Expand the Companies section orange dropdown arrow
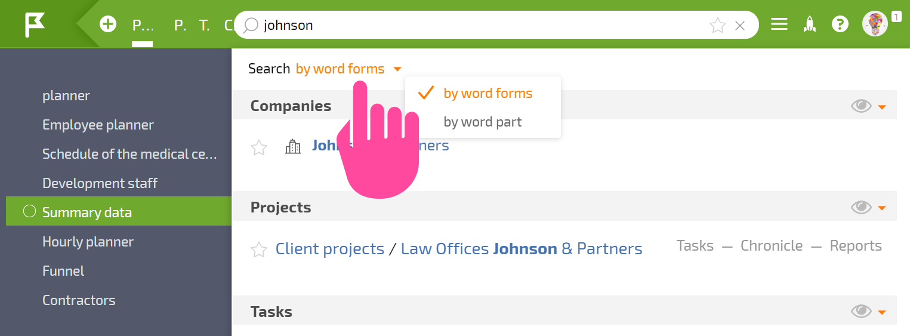 click(882, 107)
